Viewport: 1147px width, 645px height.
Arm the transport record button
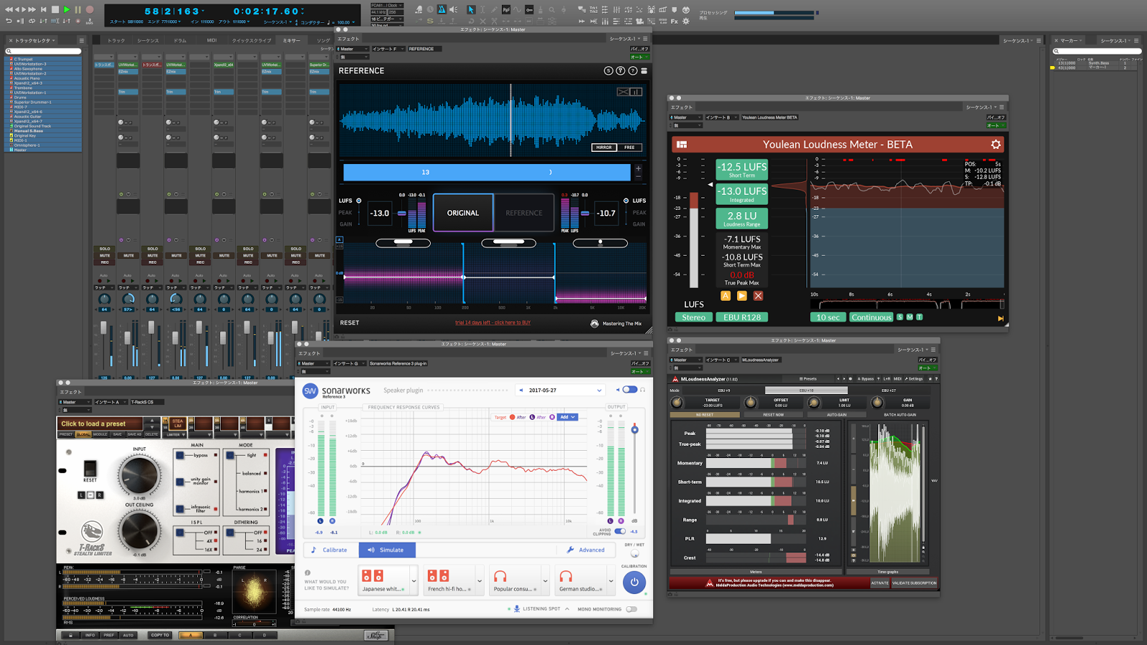90,9
